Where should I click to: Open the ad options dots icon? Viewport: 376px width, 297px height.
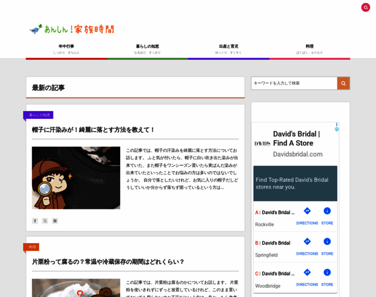tap(337, 125)
